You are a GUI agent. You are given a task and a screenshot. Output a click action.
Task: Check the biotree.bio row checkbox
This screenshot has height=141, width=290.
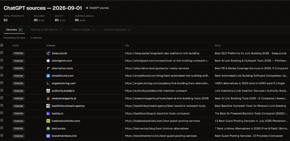[2, 128]
